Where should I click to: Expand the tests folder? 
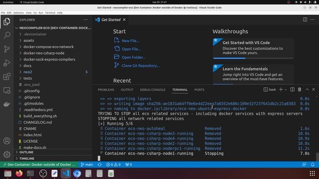(x=53, y=78)
